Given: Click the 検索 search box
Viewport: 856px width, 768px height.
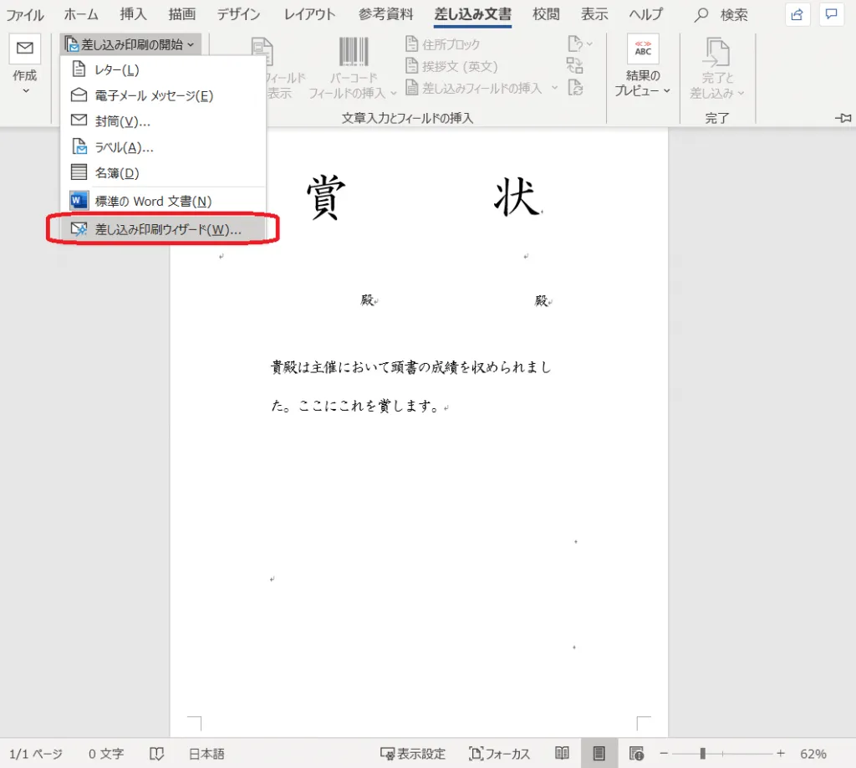Looking at the screenshot, I should 724,15.
